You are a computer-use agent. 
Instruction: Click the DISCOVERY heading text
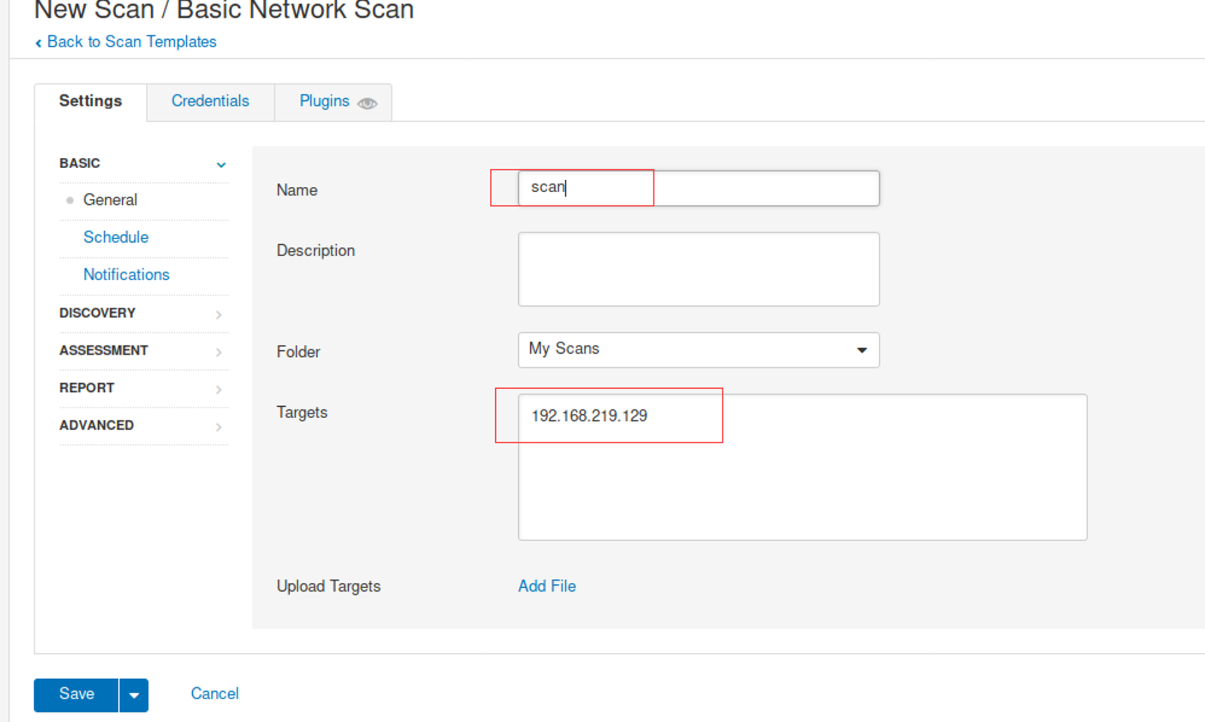97,313
